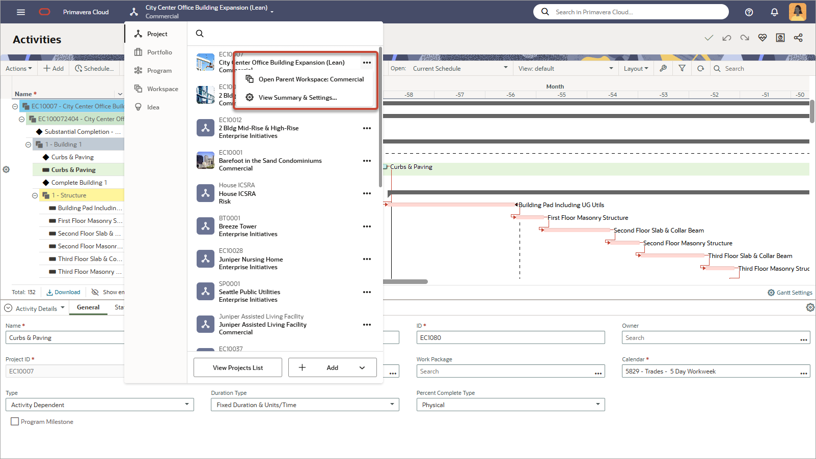Screen dimensions: 816x459
Task: Open more options for Breeze Tower
Action: (x=367, y=226)
